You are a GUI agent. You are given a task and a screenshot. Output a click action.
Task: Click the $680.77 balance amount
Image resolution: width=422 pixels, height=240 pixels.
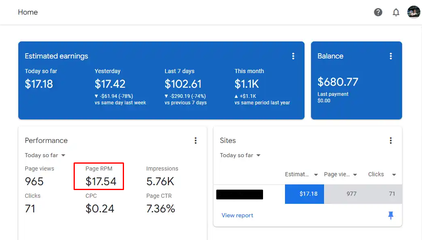[338, 82]
